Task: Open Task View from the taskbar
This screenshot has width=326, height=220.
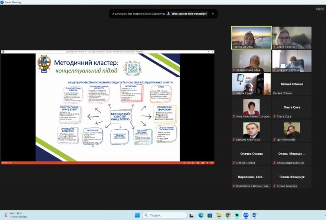Action: (192, 215)
